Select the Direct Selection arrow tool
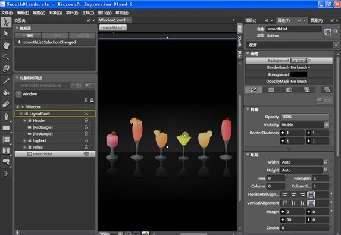 (6, 33)
